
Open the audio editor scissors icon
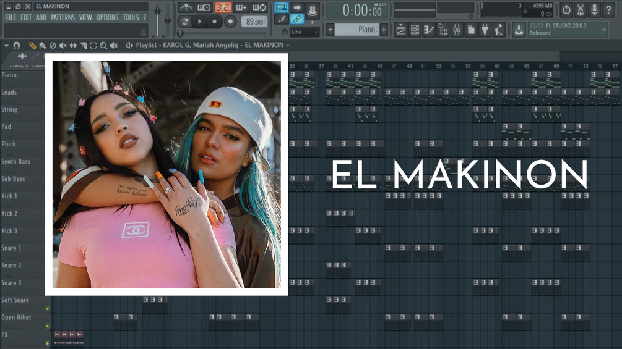pos(581,9)
